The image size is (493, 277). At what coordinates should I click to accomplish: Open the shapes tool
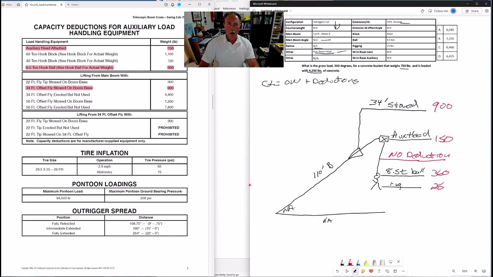tap(387, 271)
